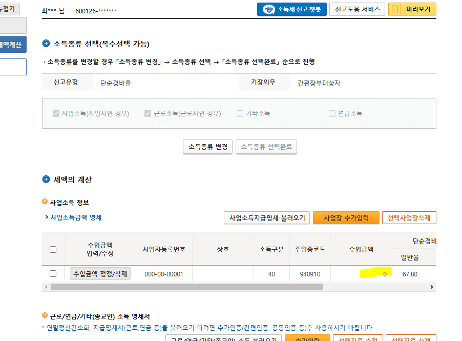The width and height of the screenshot is (462, 341).
Task: Click the orange 사업장 추가입력 button
Action: (x=345, y=218)
